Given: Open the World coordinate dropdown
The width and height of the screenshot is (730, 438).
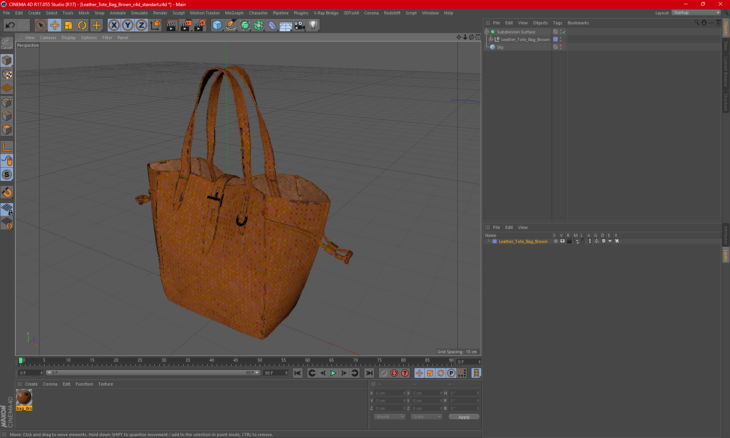Looking at the screenshot, I should coord(390,417).
